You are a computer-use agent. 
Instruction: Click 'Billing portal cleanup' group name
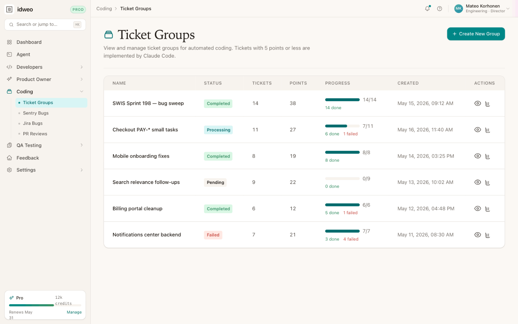[x=137, y=208]
